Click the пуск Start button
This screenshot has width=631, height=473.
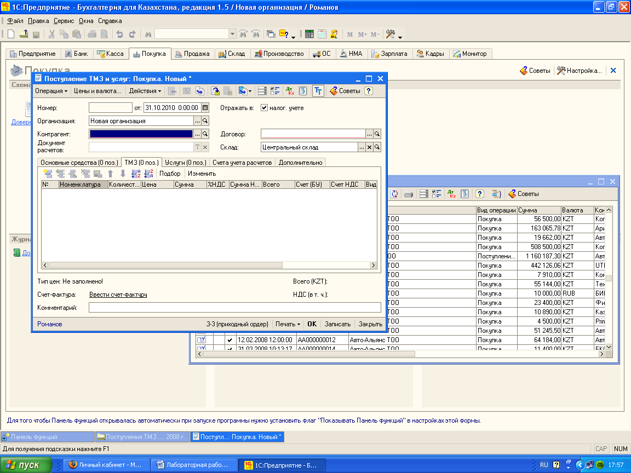click(26, 465)
